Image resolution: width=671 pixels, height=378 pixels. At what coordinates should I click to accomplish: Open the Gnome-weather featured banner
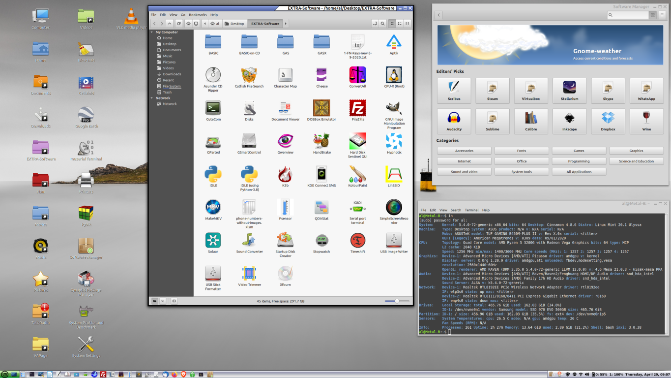550,44
